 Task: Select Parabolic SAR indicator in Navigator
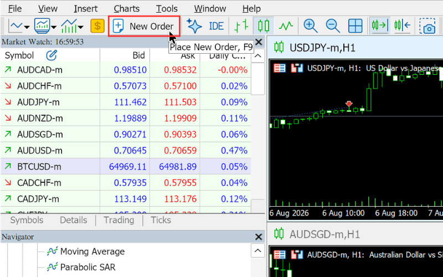(87, 267)
